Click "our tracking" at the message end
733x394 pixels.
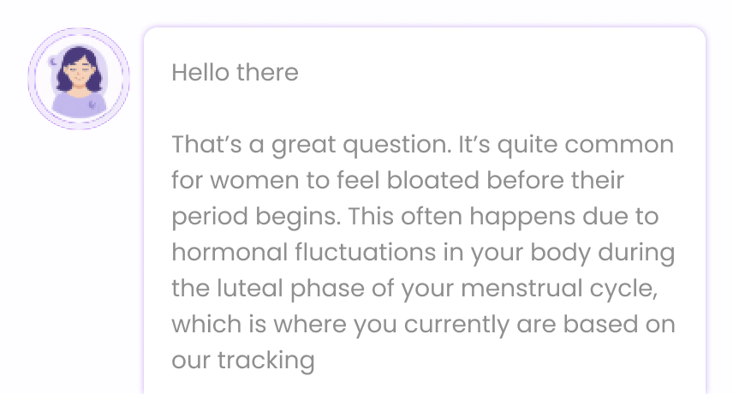pos(242,361)
